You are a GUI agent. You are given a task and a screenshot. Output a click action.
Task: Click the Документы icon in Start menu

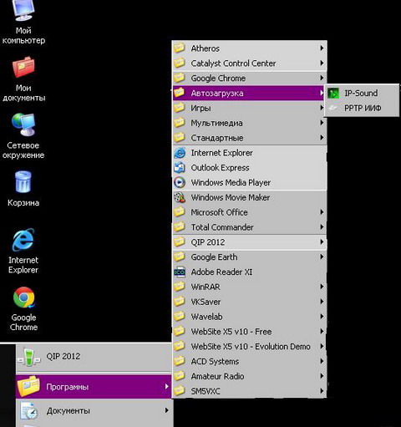pos(29,410)
